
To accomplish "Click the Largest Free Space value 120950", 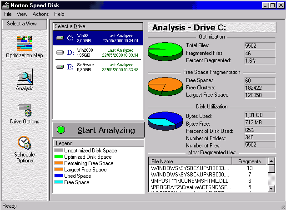I will [260, 95].
